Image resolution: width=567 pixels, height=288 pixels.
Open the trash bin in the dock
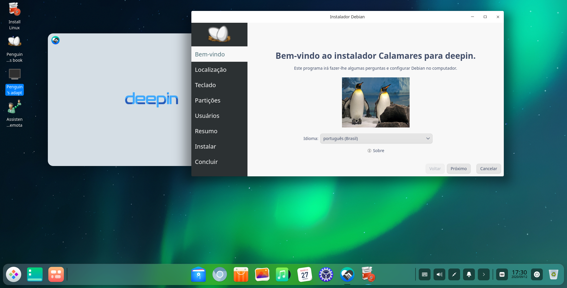point(553,274)
